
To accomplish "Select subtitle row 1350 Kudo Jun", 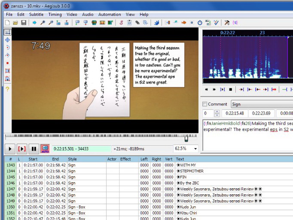I will (x=149, y=207).
